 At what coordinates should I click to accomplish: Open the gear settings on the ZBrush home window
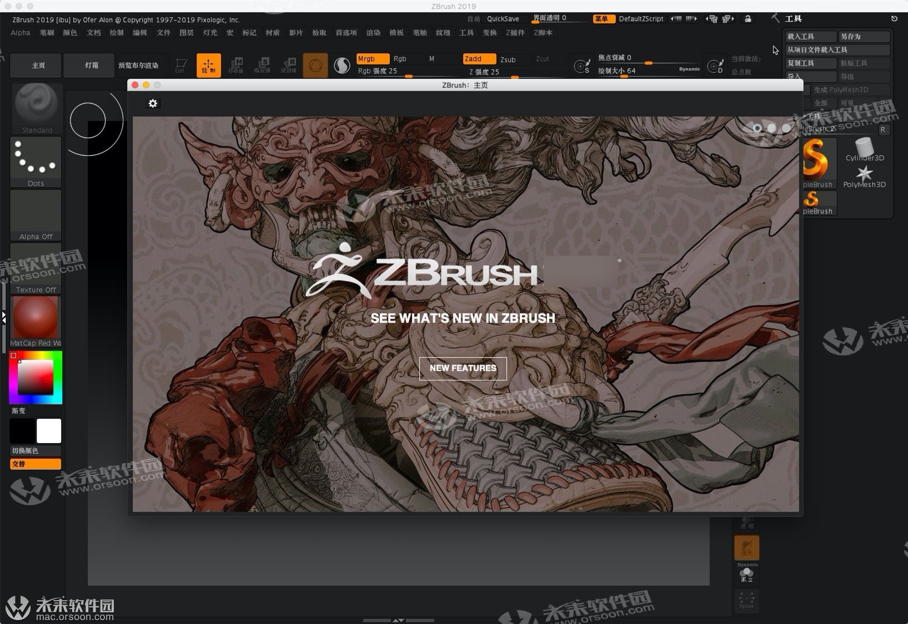[153, 103]
